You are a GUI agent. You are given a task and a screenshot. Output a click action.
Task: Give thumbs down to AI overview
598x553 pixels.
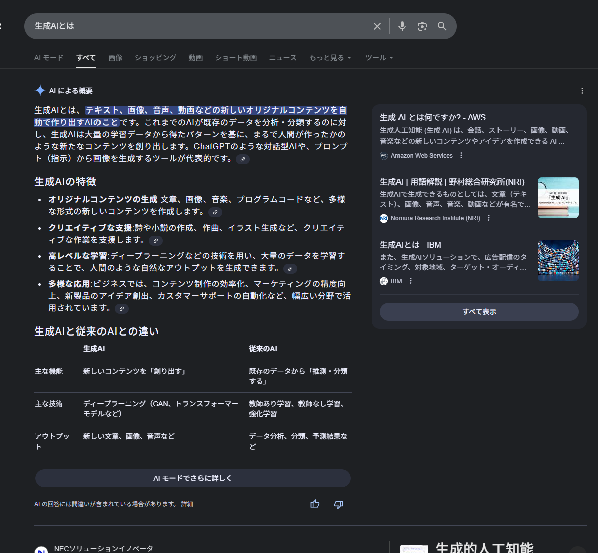(x=339, y=504)
